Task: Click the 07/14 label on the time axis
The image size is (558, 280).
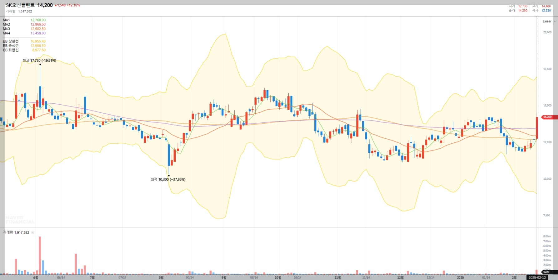Action: [x=122, y=278]
